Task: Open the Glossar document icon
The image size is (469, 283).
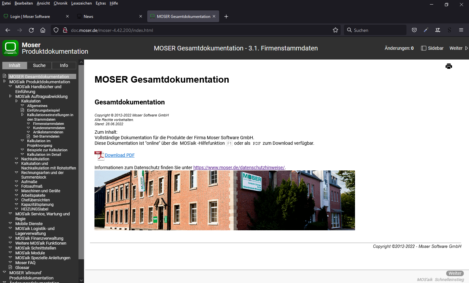Action: (x=10, y=267)
